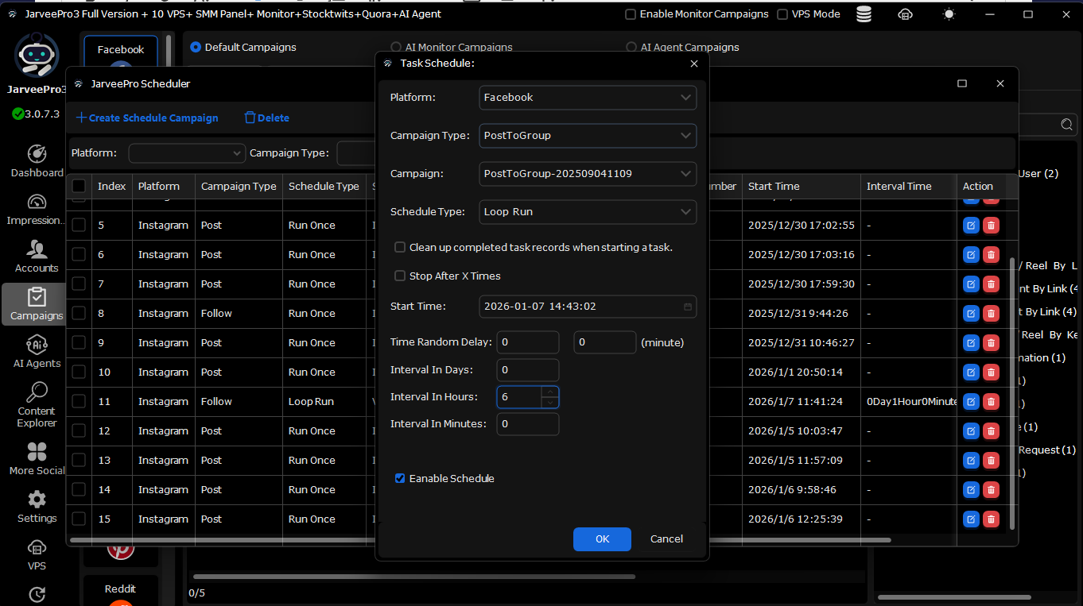Open the Accounts sidebar icon
The width and height of the screenshot is (1083, 606).
pos(37,256)
